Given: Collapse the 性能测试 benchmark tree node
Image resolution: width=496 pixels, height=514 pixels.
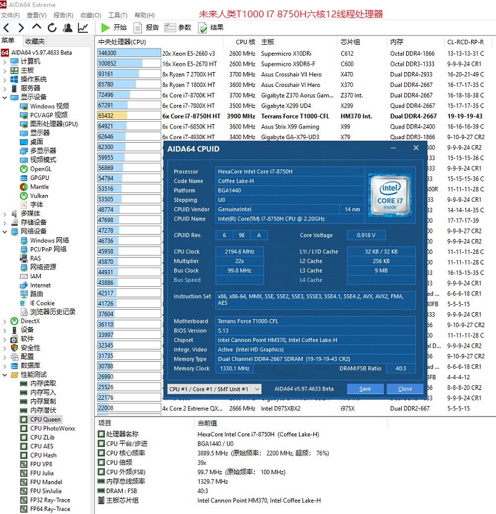Looking at the screenshot, I should [5, 375].
